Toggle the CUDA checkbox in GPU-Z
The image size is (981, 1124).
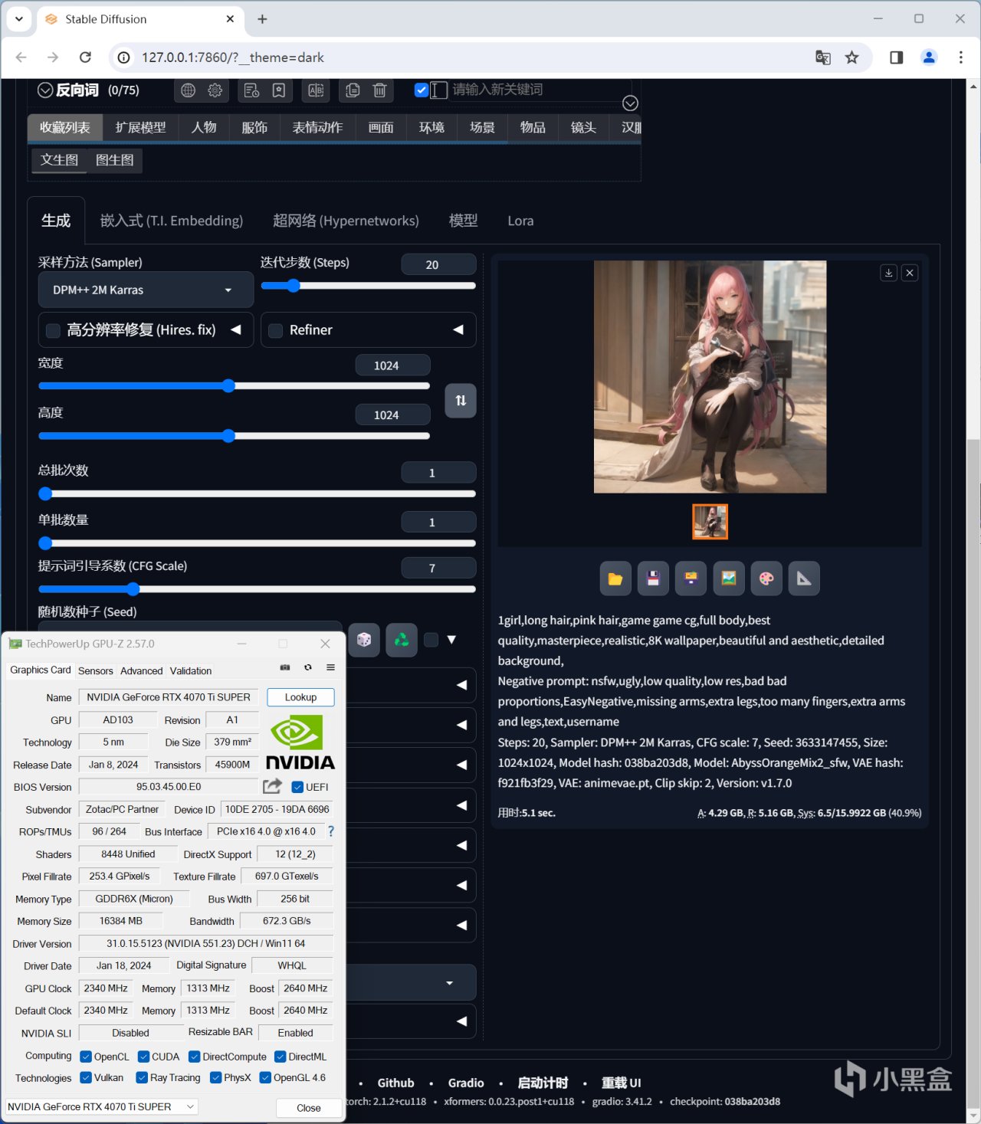point(143,1057)
